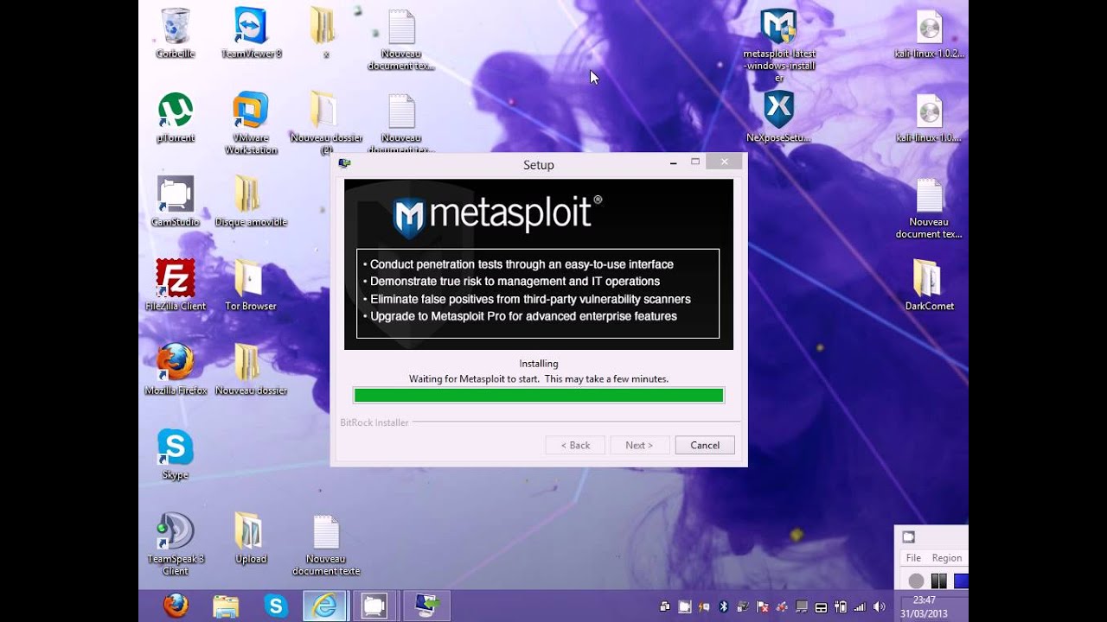
Task: Open the volume speaker tray icon
Action: point(880,606)
